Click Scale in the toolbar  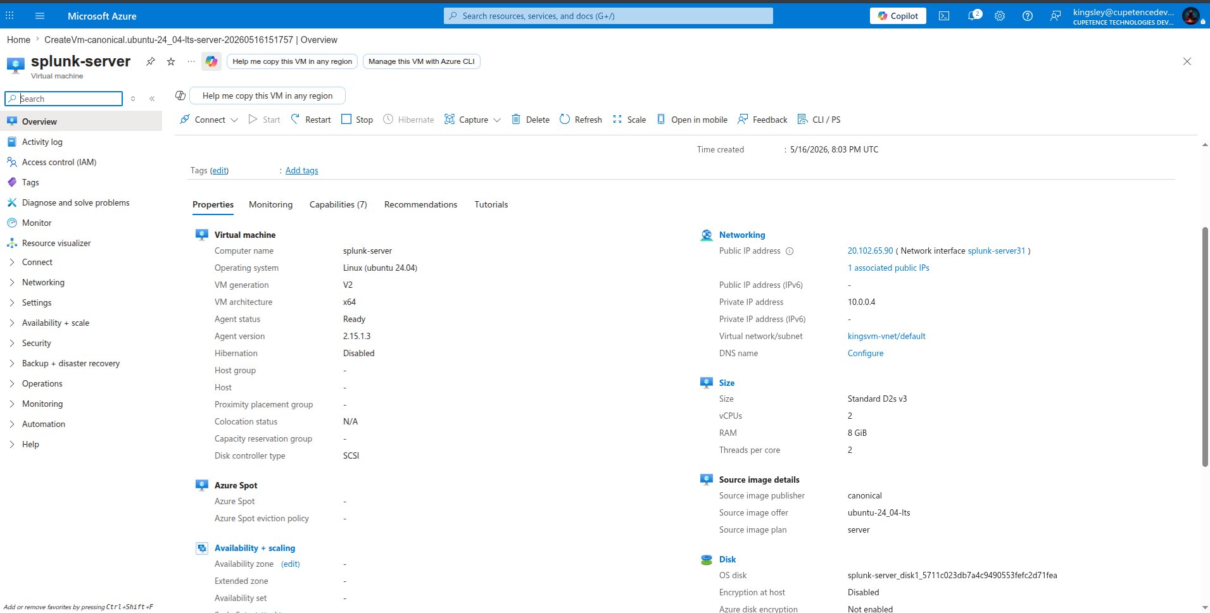click(629, 120)
